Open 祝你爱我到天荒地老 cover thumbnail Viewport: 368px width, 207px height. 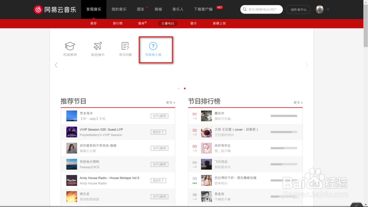(x=72, y=148)
